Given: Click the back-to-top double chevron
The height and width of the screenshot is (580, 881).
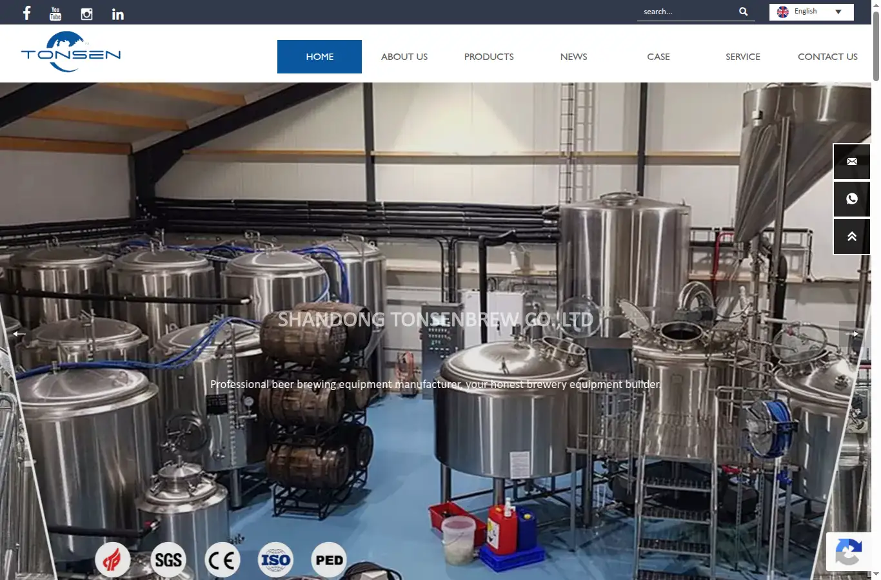Looking at the screenshot, I should 852,237.
